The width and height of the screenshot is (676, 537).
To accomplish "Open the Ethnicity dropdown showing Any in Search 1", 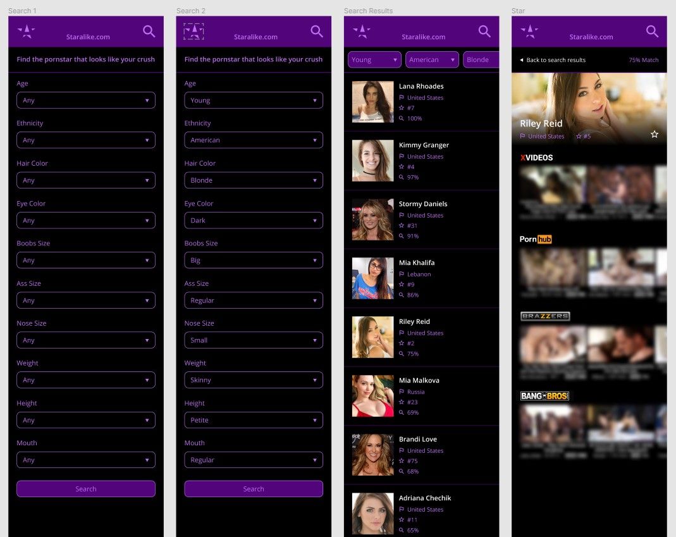I will tap(86, 140).
